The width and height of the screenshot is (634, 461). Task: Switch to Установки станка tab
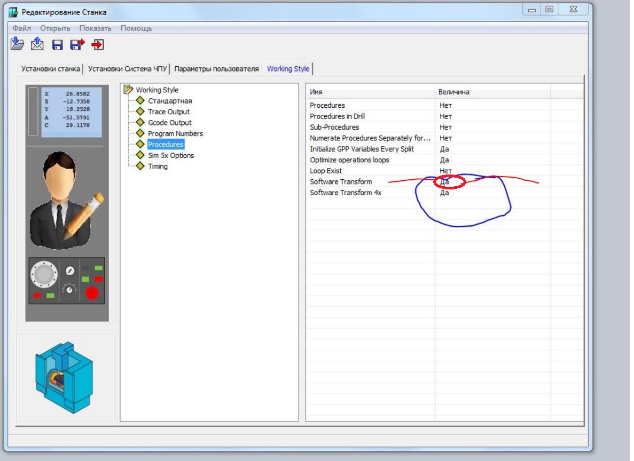[51, 69]
